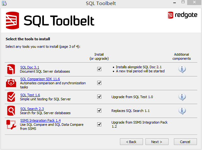
Task: Click the Next button
Action: pyautogui.click(x=157, y=142)
